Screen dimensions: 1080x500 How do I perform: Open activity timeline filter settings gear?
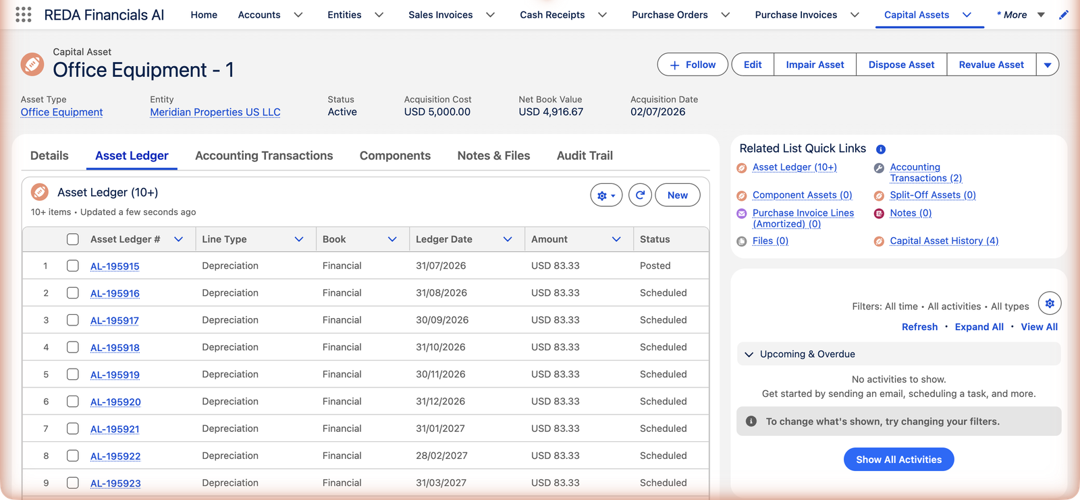point(1050,303)
